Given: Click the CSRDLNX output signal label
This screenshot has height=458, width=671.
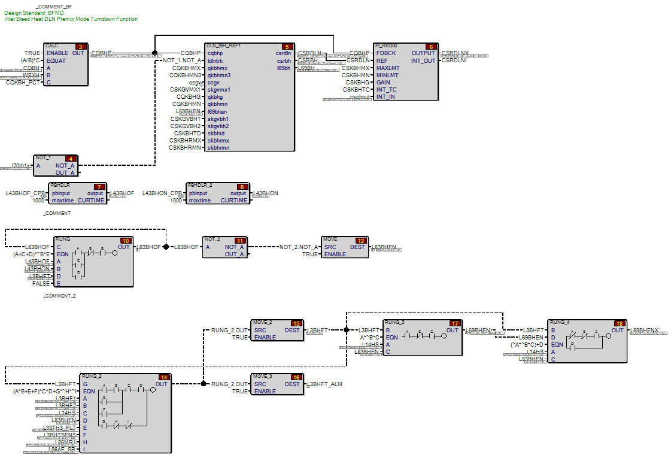Looking at the screenshot, I should [x=456, y=53].
